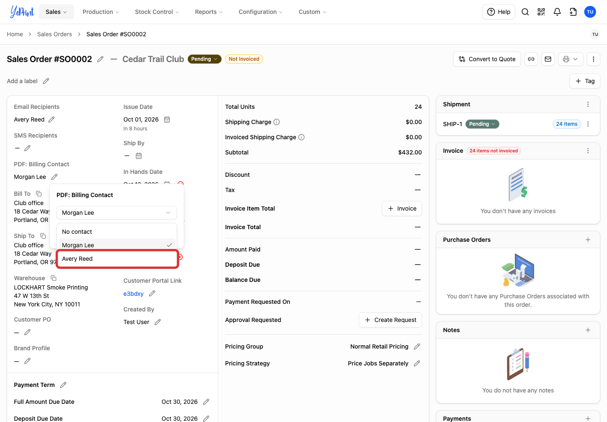
Task: Open the Reports menu
Action: tap(209, 12)
